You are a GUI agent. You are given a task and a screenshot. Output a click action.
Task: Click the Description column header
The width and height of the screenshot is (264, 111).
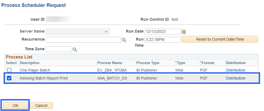point(29,63)
